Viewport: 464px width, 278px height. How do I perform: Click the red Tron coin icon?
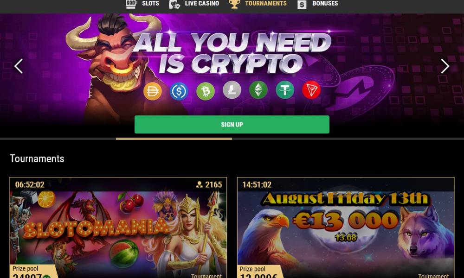(x=311, y=90)
